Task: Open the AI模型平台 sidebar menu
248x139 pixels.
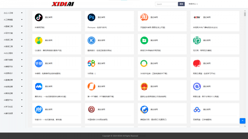Action: 13,100
